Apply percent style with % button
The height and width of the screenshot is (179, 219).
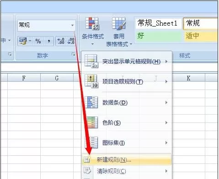click(x=38, y=41)
